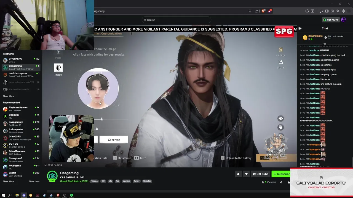Expand the top gifters leaderboard chevron

pyautogui.click(x=325, y=44)
